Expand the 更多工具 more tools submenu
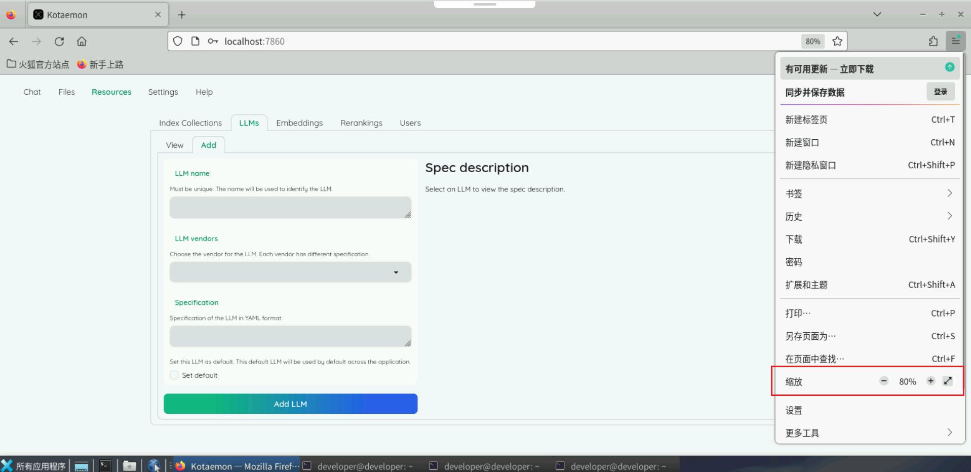 coord(869,432)
